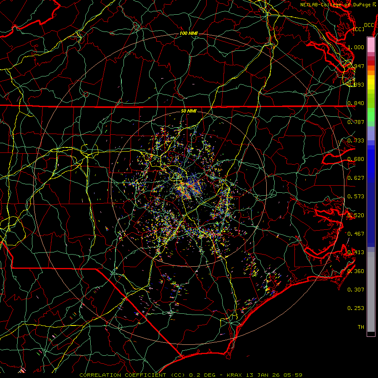Viewport: 378px width, 378px height.
Task: Click the DCC [CC] legend heading
Action: pyautogui.click(x=363, y=27)
